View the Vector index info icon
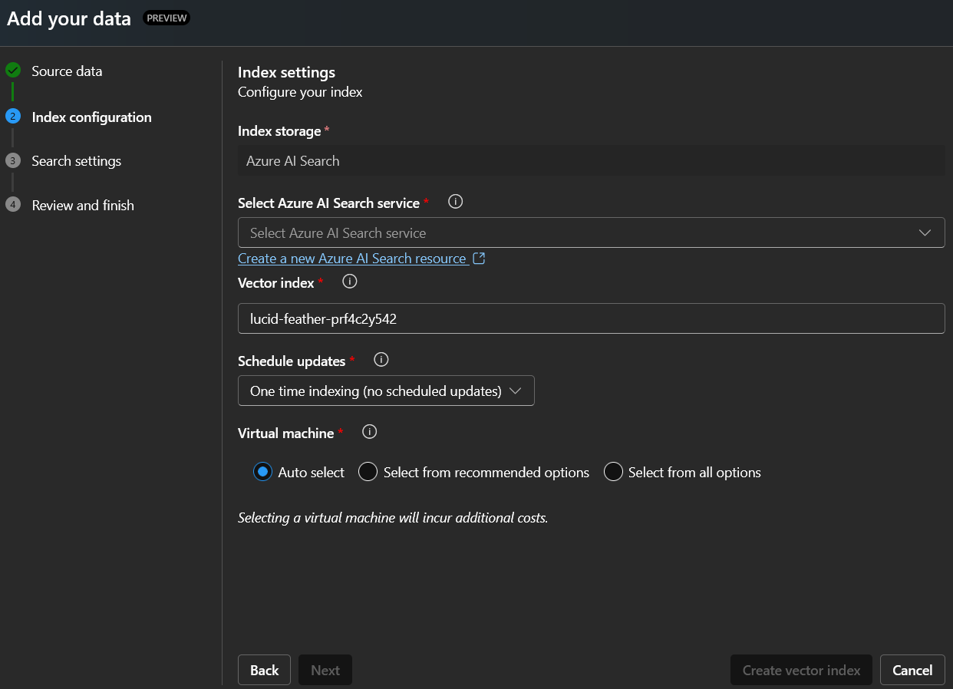The image size is (953, 689). [349, 282]
